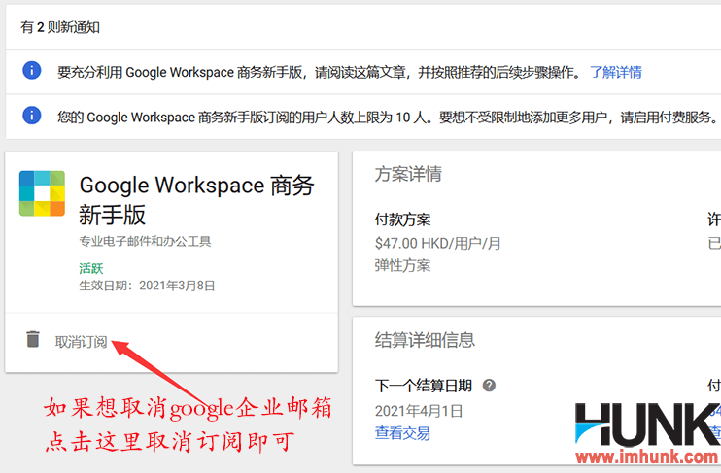This screenshot has height=473, width=721.
Task: Click the 弹性方案 plan type text
Action: tap(403, 266)
